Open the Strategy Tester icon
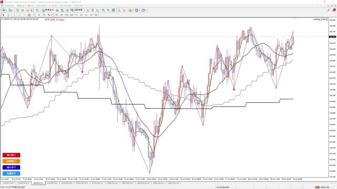337x189 pixels. 37,10
